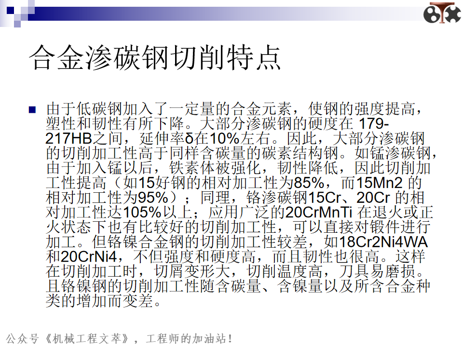Click the blue square bullet before 由于低碳钢
The height and width of the screenshot is (347, 463).
click(x=32, y=110)
